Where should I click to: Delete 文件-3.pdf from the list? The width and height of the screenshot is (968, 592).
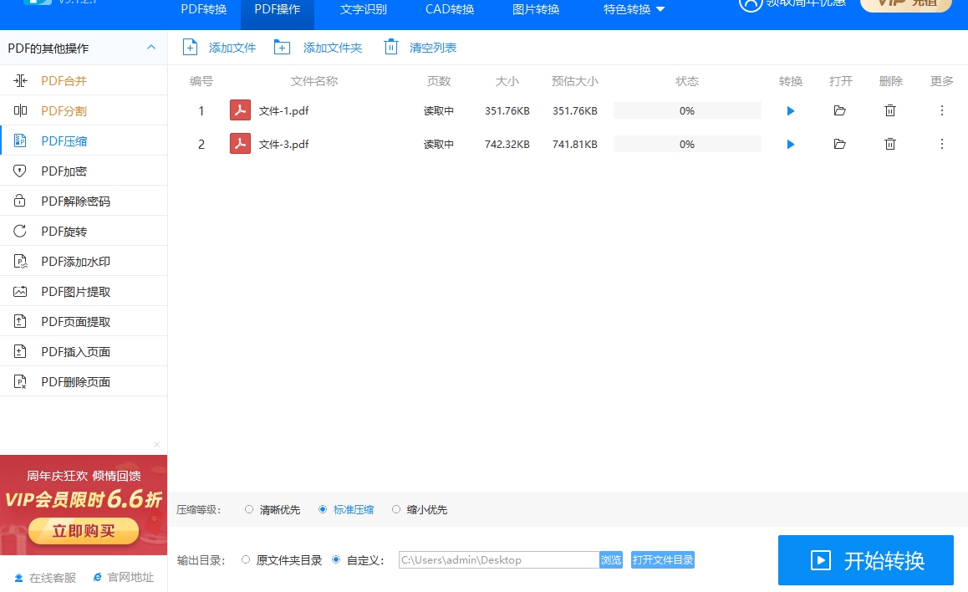pos(890,144)
